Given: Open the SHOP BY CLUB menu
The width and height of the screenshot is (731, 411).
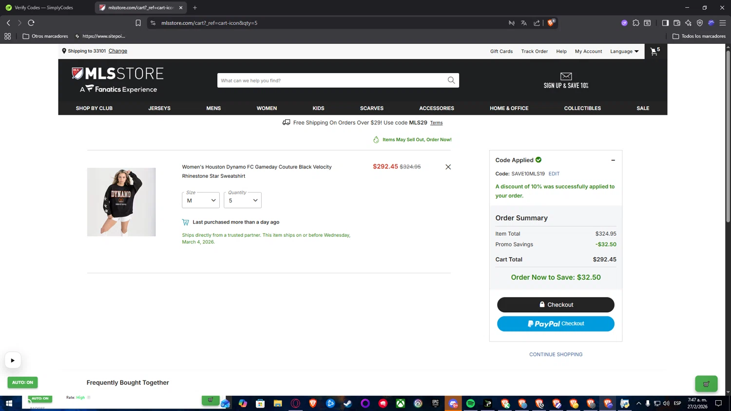Looking at the screenshot, I should pos(94,108).
